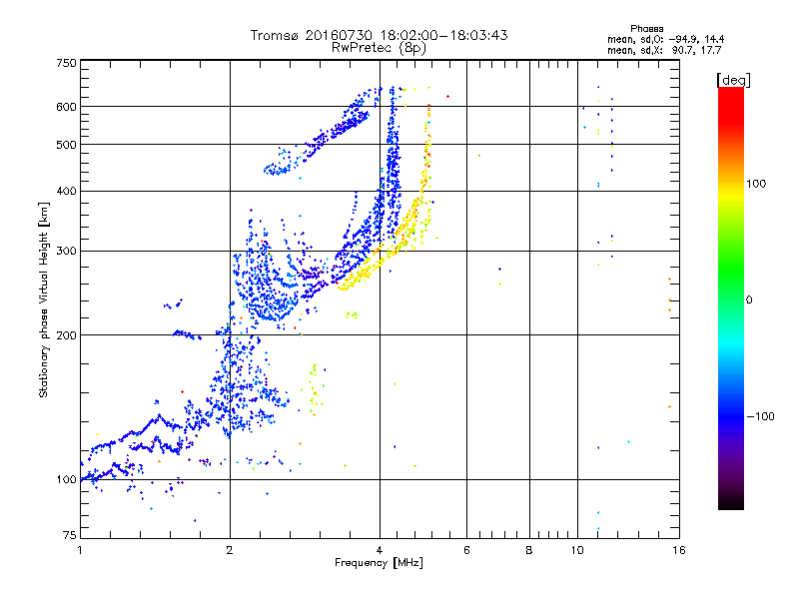Click the y-axis tick label 750
Image resolution: width=799 pixels, height=599 pixels.
coord(66,63)
